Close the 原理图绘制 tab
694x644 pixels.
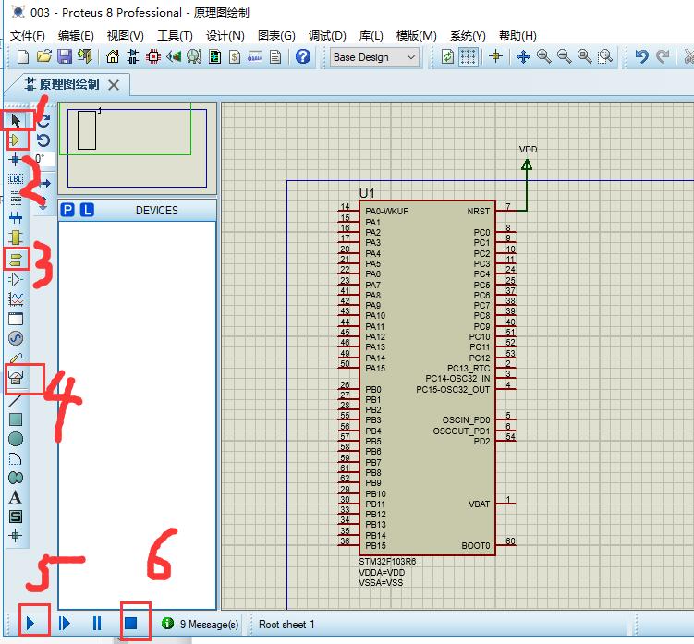[114, 84]
